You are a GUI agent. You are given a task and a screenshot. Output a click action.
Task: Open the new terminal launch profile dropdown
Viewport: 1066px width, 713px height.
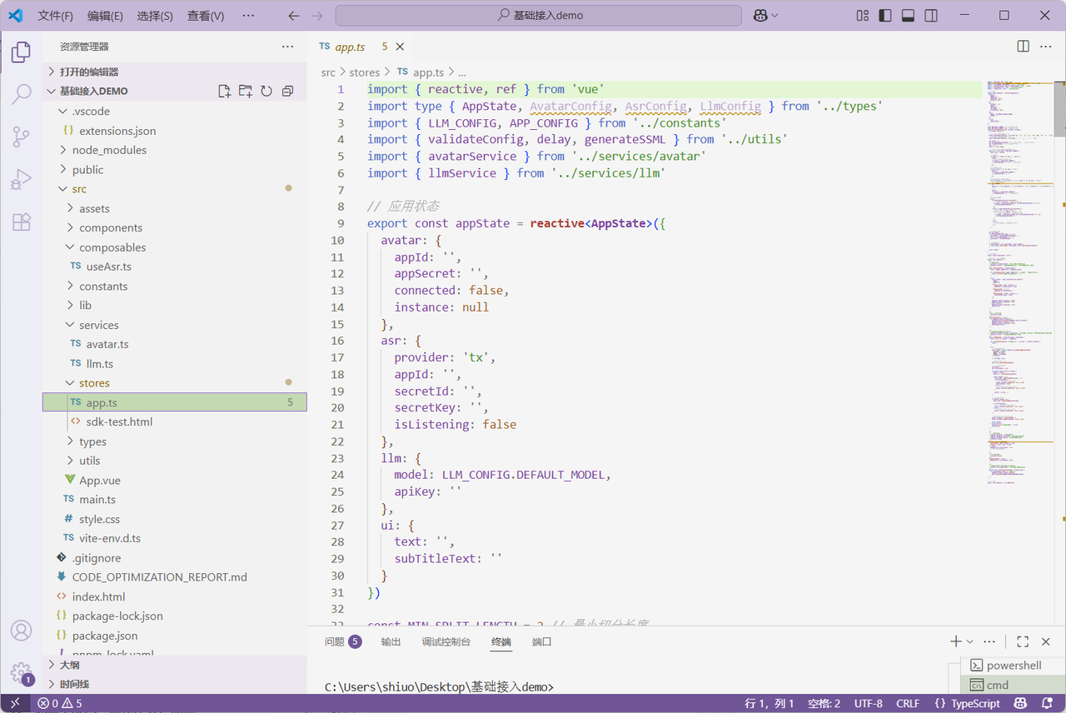coord(970,642)
